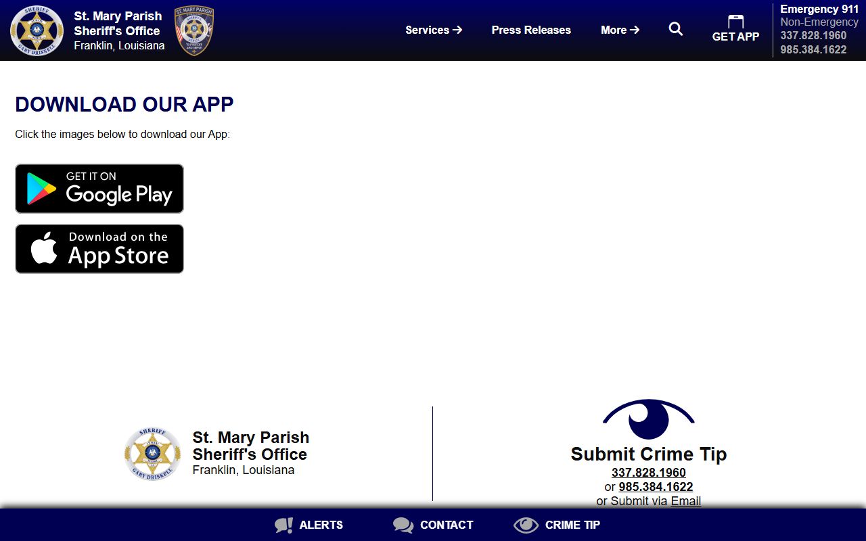Click the GET APP label
Image resolution: width=866 pixels, height=541 pixels.
click(x=735, y=37)
